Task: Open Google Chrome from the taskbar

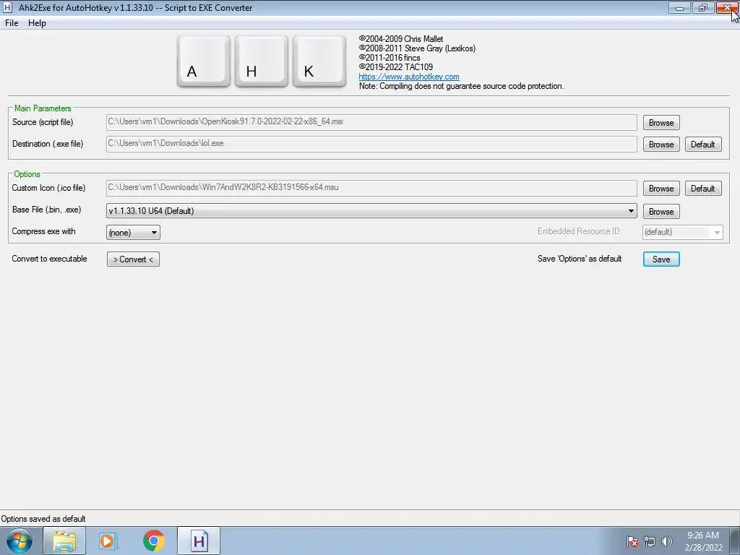Action: (154, 541)
